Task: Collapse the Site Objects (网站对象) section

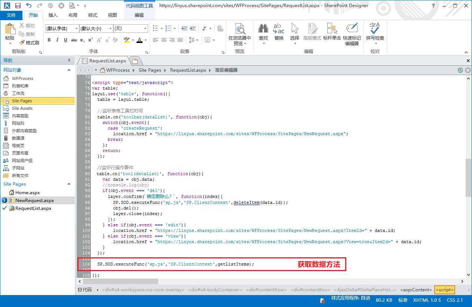Action: pyautogui.click(x=69, y=70)
